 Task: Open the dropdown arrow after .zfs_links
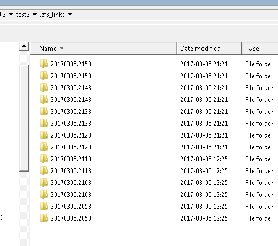(x=70, y=15)
